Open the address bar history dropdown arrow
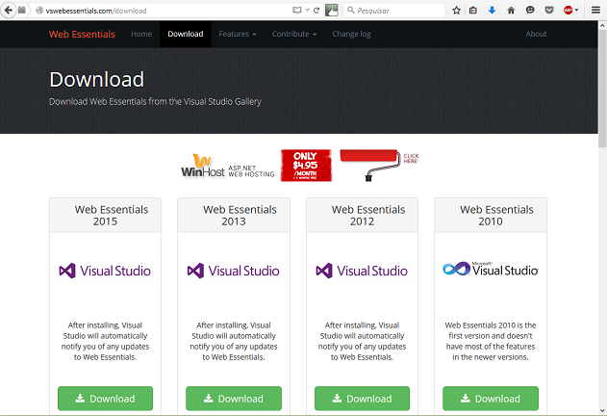The image size is (607, 416). [x=307, y=11]
